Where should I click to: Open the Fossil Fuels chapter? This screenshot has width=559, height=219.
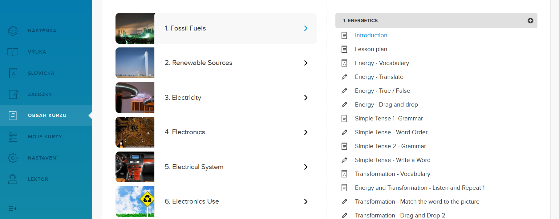[x=185, y=28]
